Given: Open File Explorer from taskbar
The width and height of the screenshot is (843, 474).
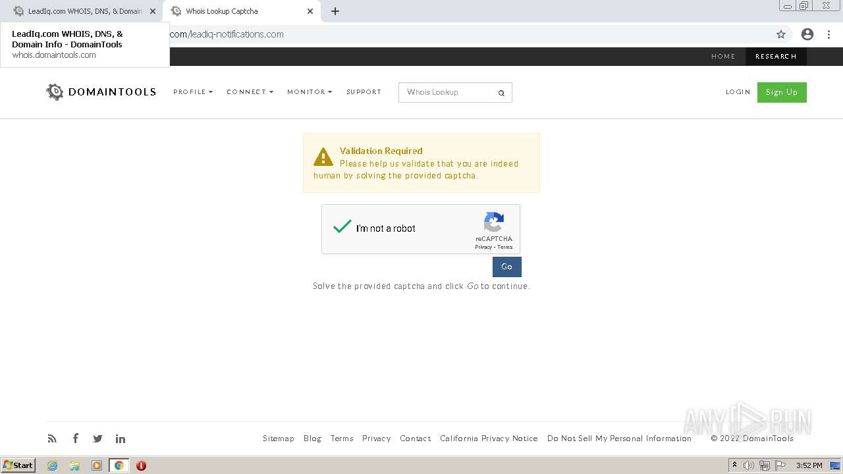Looking at the screenshot, I should pyautogui.click(x=74, y=465).
